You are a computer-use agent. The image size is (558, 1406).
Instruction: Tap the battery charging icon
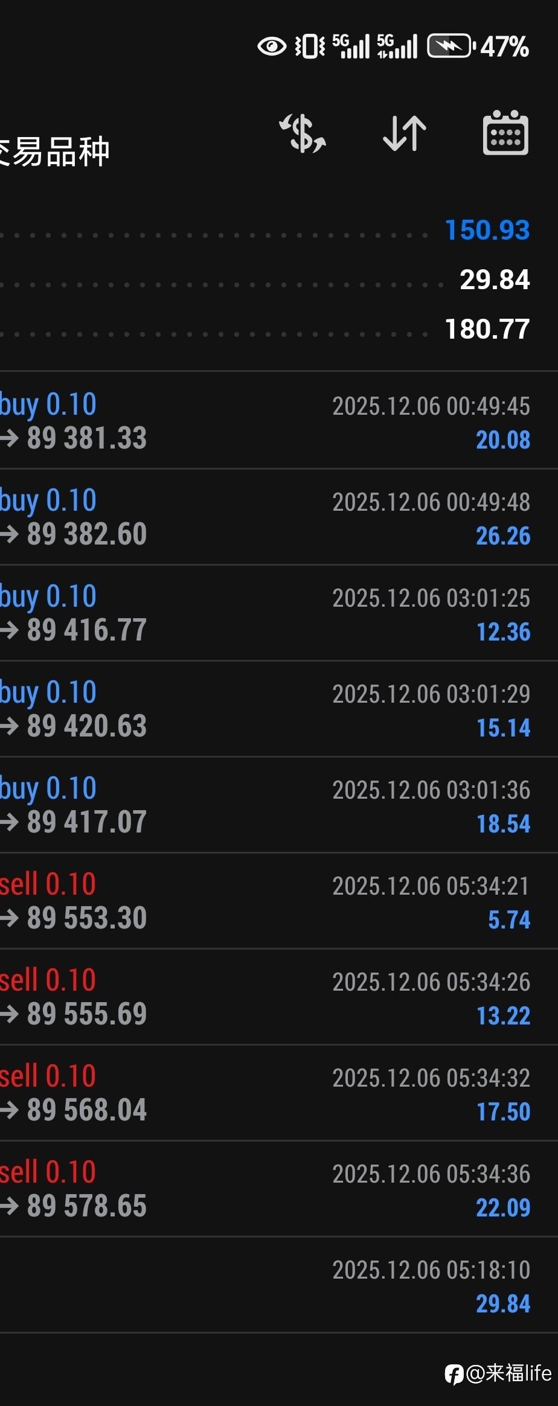[450, 46]
